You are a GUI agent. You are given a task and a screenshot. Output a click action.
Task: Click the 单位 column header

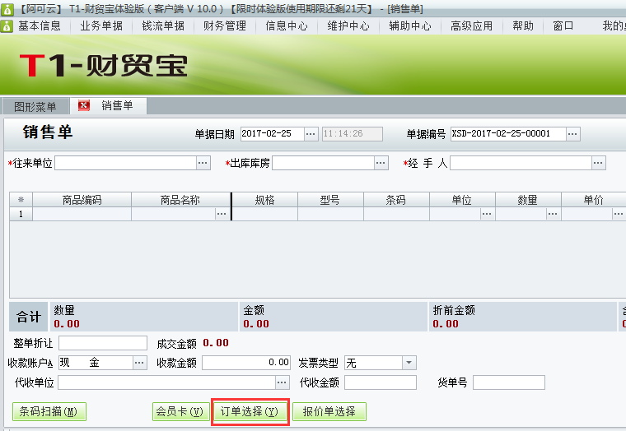tap(462, 200)
